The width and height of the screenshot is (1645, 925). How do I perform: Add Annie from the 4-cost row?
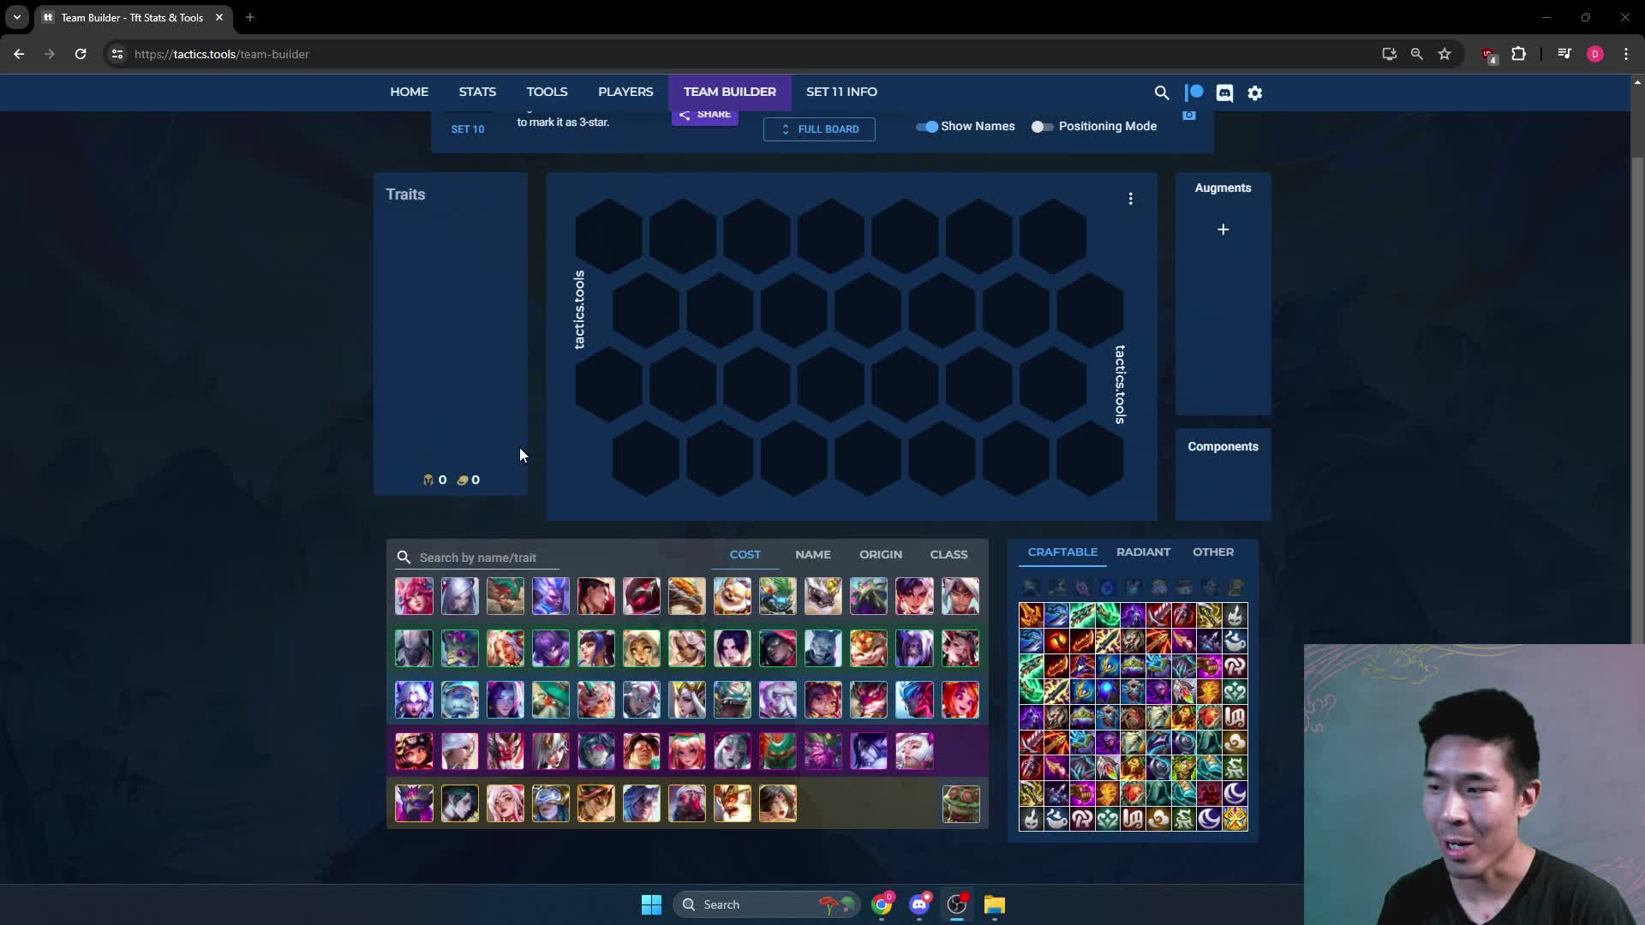tap(414, 752)
